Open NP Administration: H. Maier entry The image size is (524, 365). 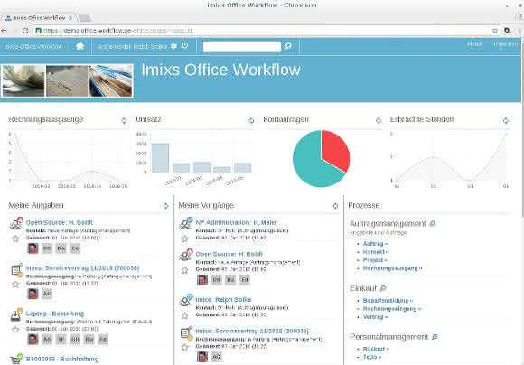click(x=237, y=222)
